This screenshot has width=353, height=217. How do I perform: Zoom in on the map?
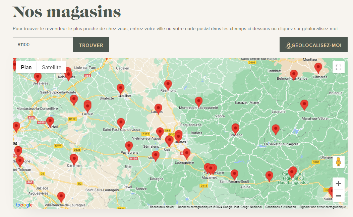338,184
